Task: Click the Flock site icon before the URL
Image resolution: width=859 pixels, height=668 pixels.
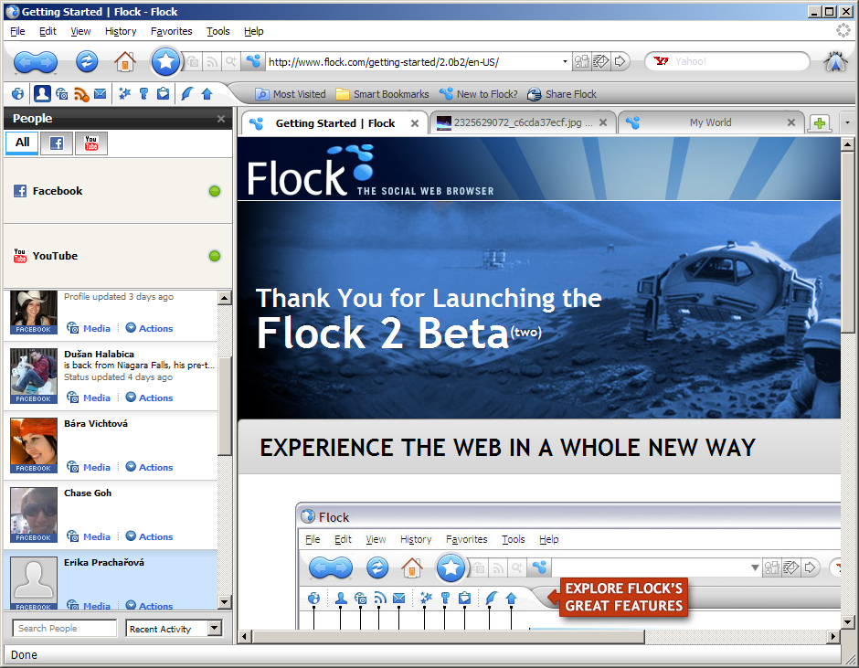Action: (x=253, y=61)
